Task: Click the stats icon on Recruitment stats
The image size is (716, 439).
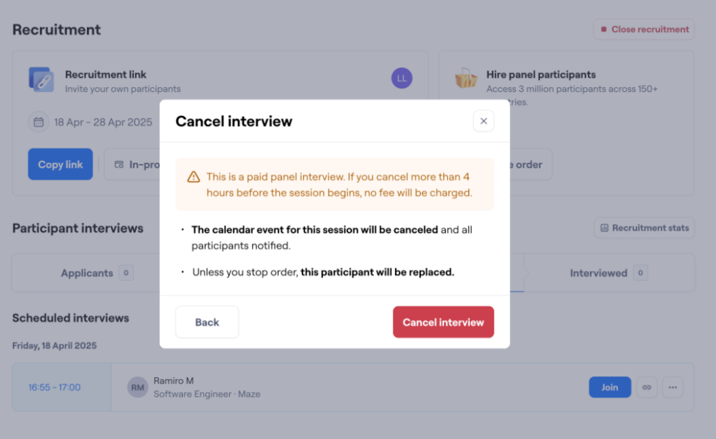Action: pyautogui.click(x=604, y=227)
